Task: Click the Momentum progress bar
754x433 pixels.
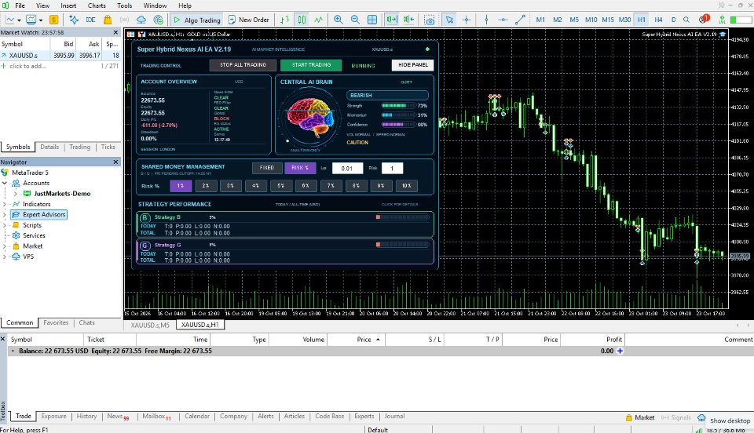Action: click(398, 115)
